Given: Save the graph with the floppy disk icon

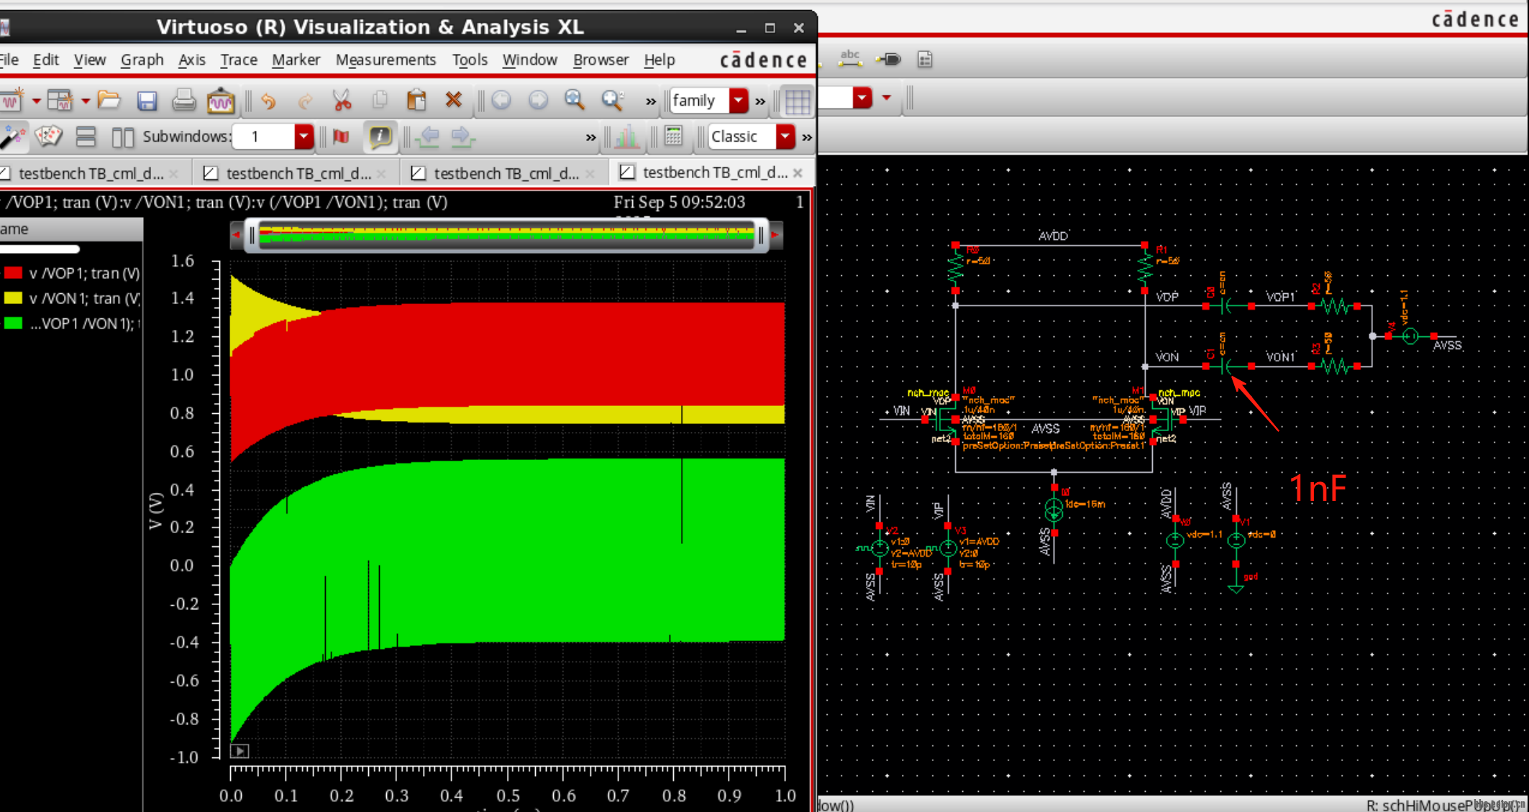Looking at the screenshot, I should tap(147, 101).
